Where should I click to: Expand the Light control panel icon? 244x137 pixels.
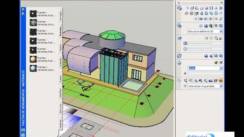click(x=180, y=38)
